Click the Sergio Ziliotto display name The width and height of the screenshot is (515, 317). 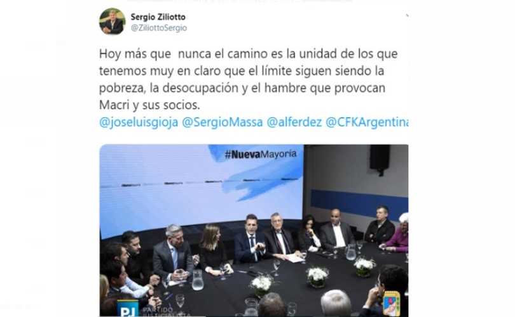[158, 16]
